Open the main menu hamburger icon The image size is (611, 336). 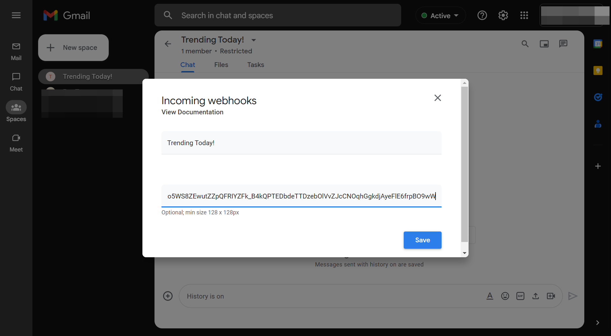coord(16,15)
